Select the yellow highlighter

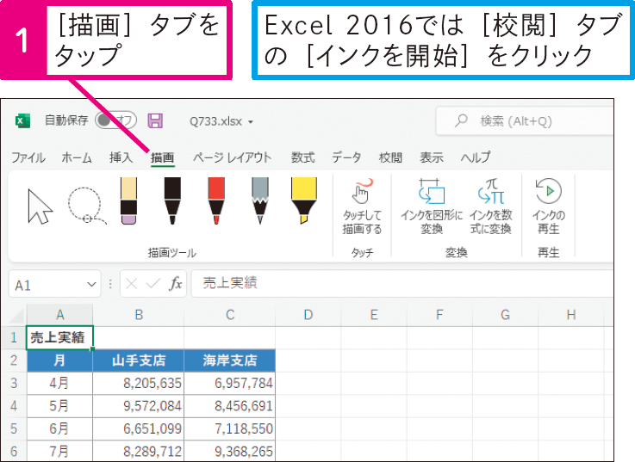click(304, 200)
